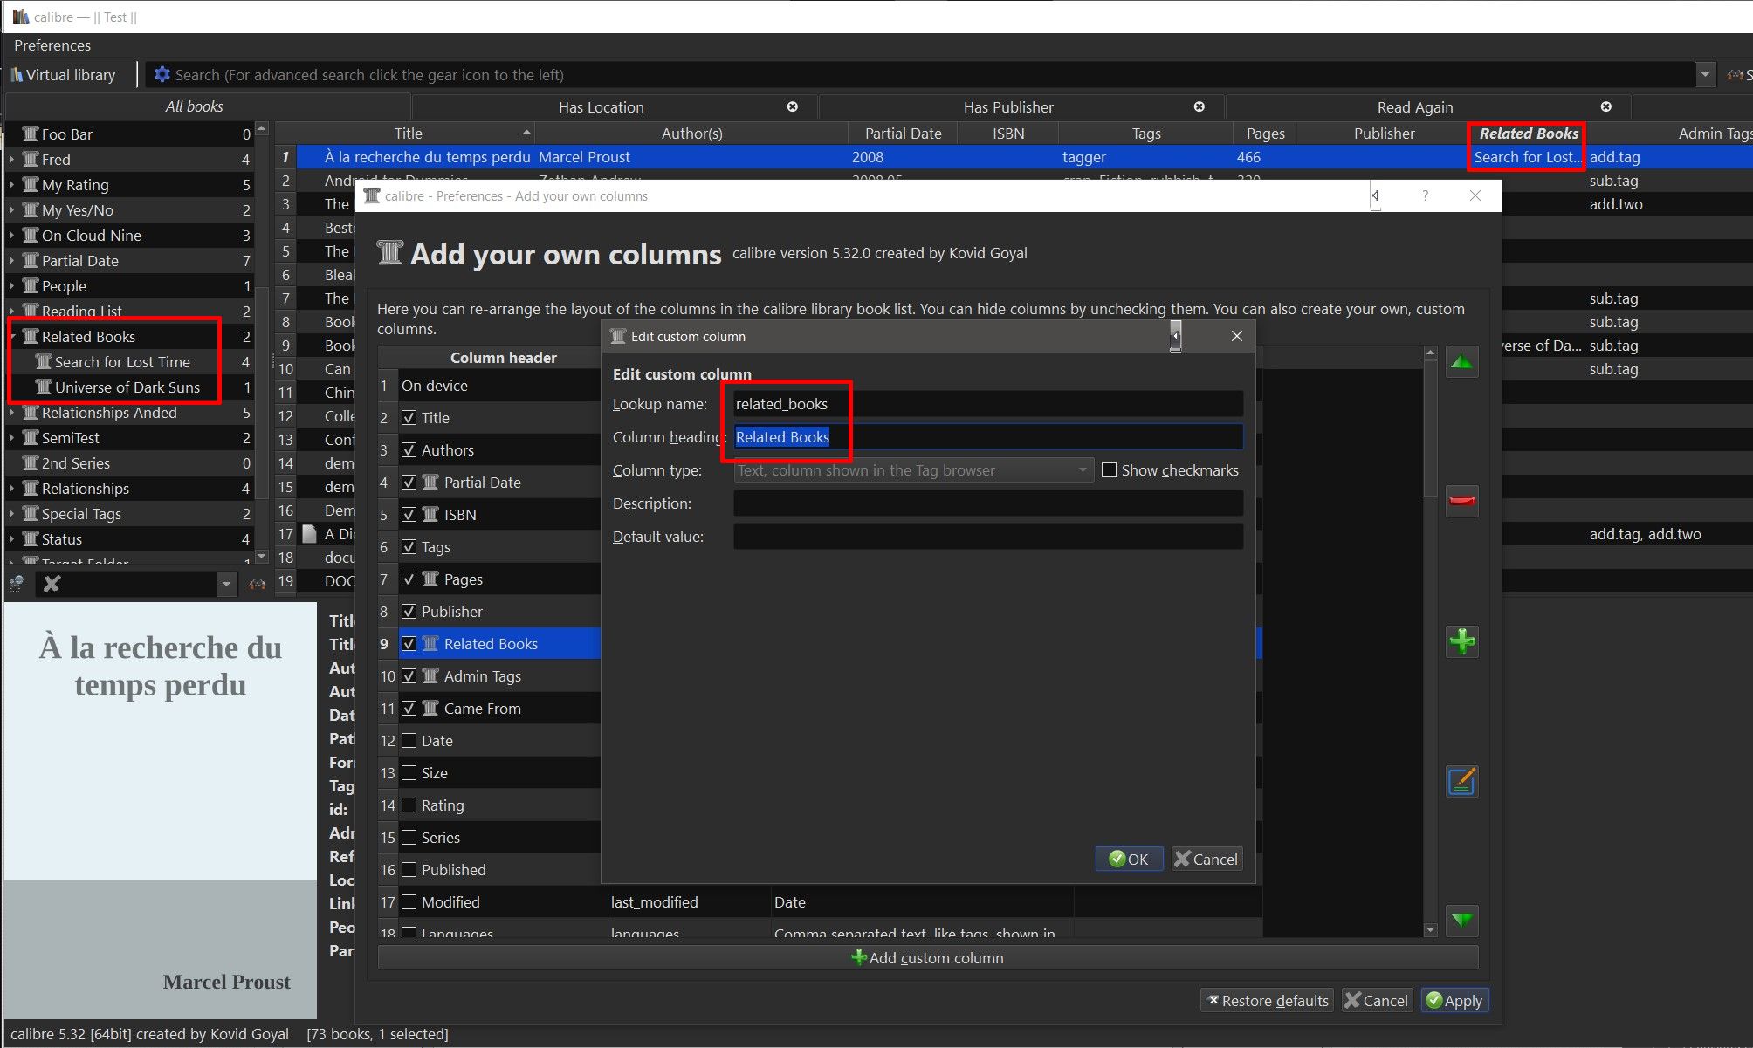Collapse the Related Books tree category
The image size is (1753, 1048).
(x=12, y=337)
